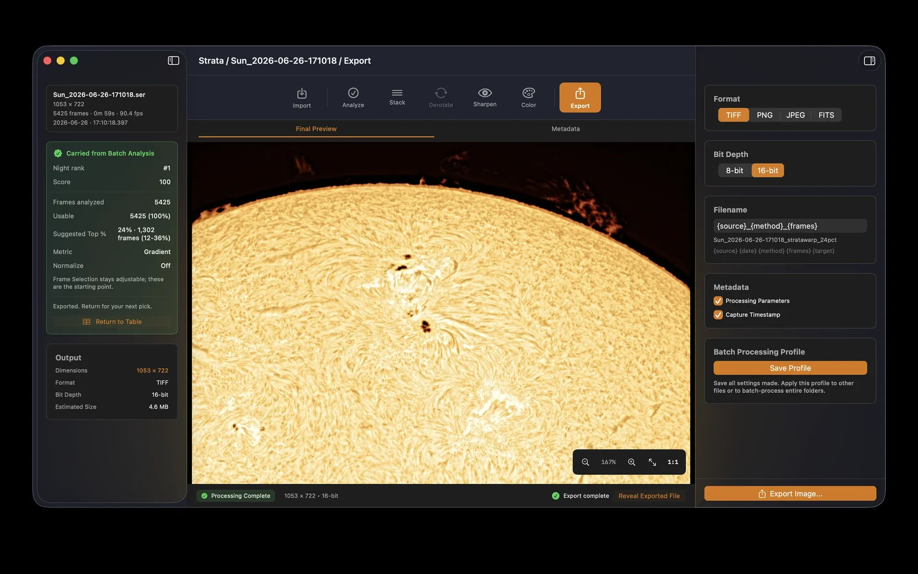This screenshot has height=574, width=918.
Task: Insert the {source} filename token
Action: (x=725, y=251)
